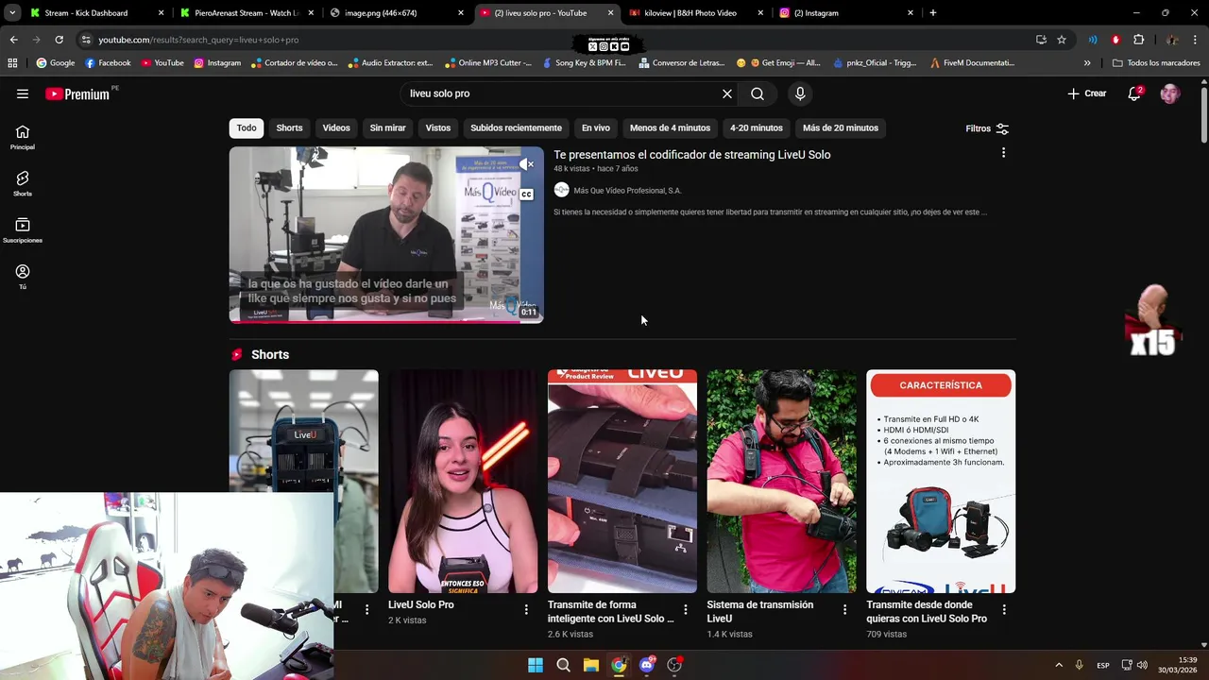Reload the current page
The image size is (1209, 680).
pos(59,40)
